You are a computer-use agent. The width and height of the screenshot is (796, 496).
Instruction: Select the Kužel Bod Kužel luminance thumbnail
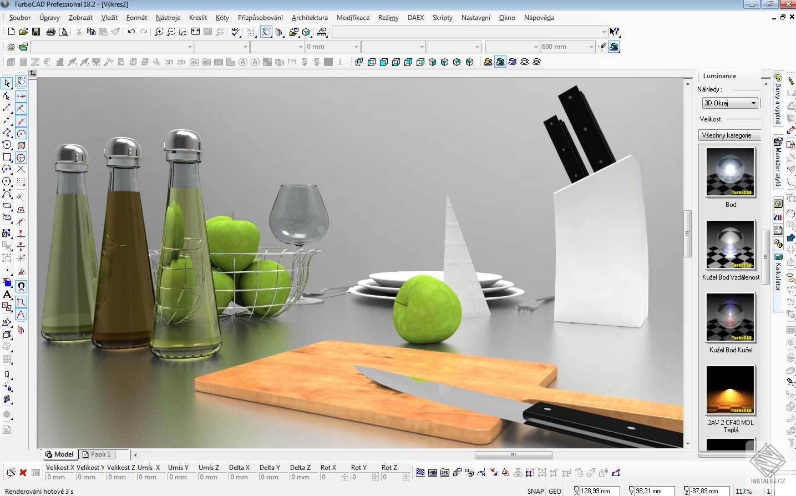coord(730,318)
